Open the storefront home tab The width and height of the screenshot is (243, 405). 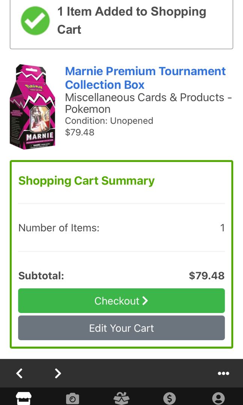[x=24, y=398]
